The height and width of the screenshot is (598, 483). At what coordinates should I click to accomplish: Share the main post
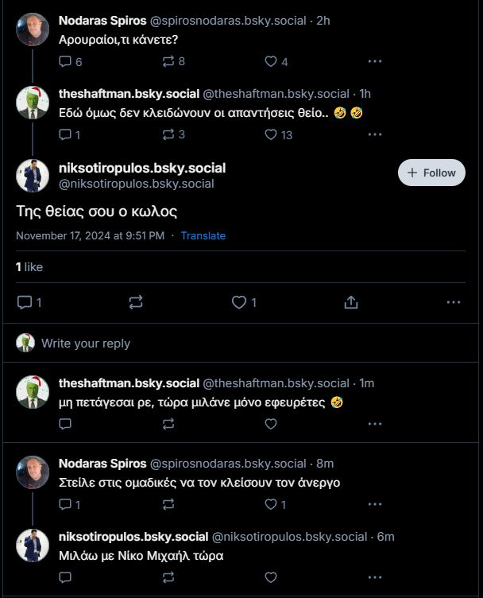(350, 302)
